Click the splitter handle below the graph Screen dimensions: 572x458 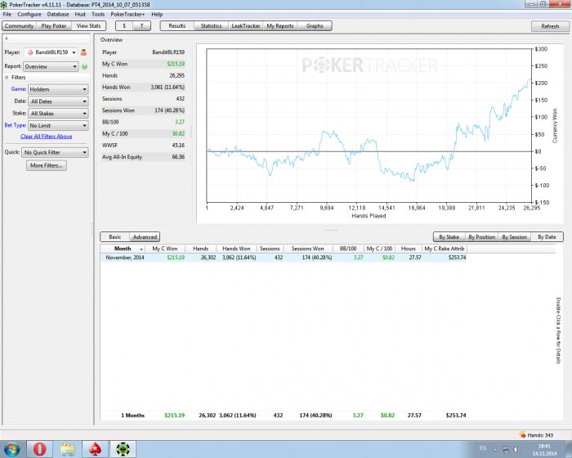[331, 230]
